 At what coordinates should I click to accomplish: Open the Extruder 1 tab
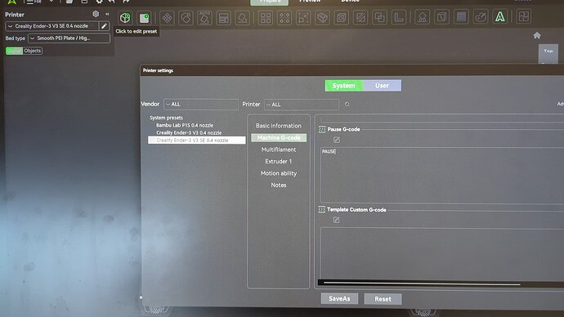279,162
